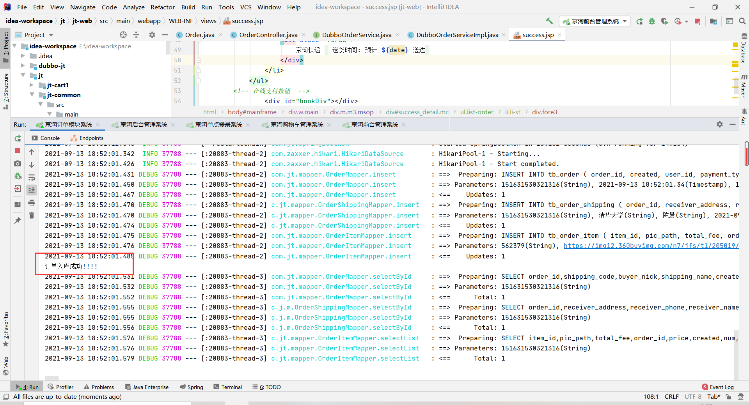
Task: Click the Build project hammer icon
Action: (x=549, y=21)
